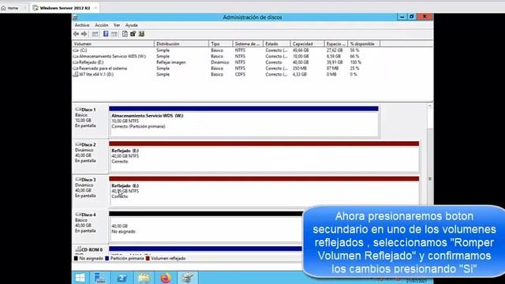Select the Disco 1 WDS primary partition block
The height and width of the screenshot is (284, 505).
click(x=244, y=121)
